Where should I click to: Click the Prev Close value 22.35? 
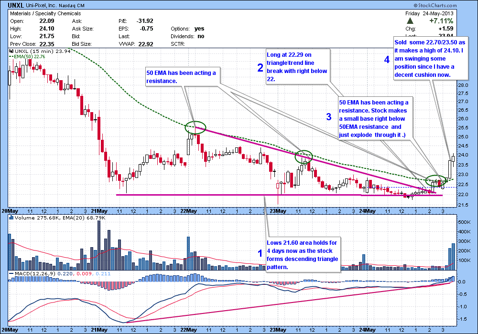pos(47,44)
